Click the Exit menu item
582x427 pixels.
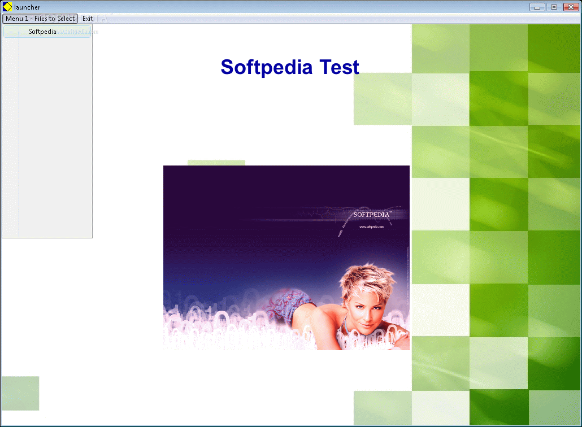(88, 19)
